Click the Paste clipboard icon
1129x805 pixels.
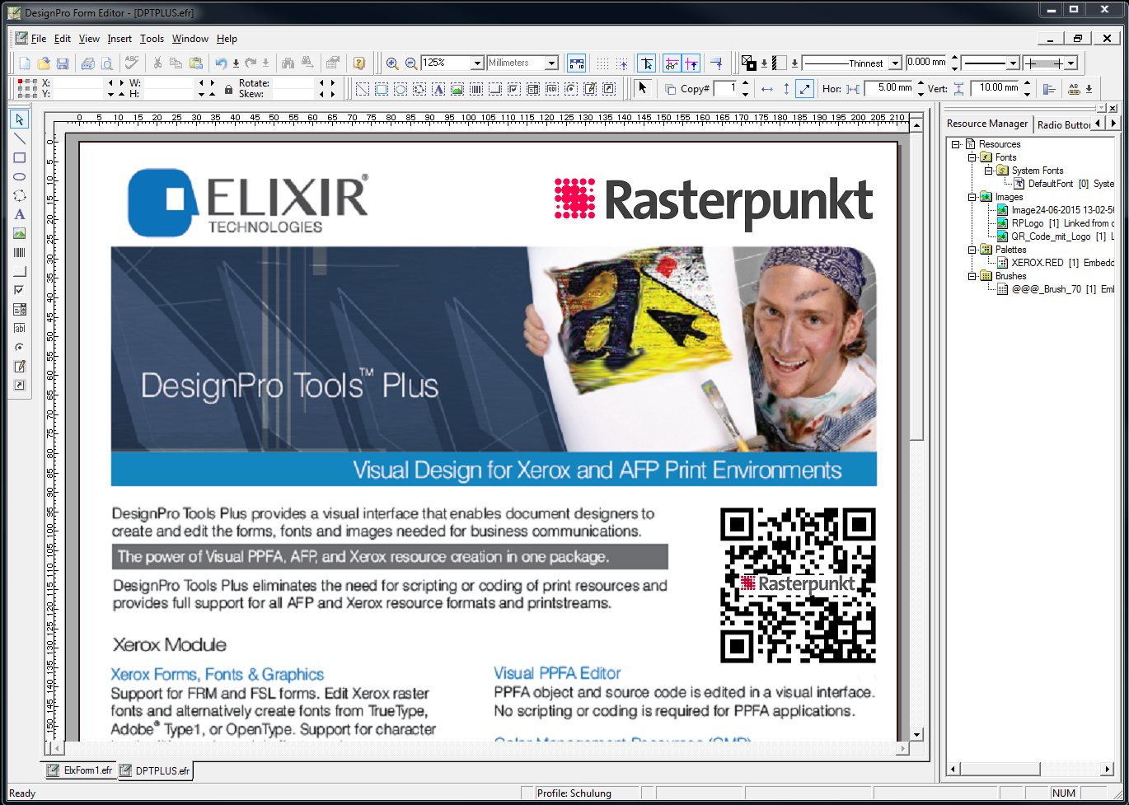click(195, 63)
